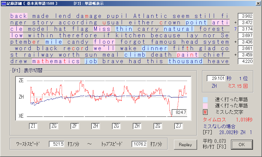Click the word 'kitchen' in the text
This screenshot has width=262, height=157.
tap(130, 36)
